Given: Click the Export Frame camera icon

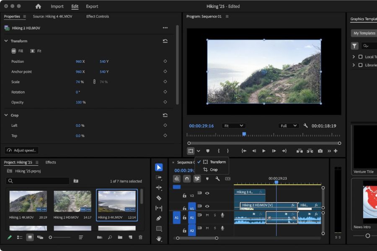Looking at the screenshot, I should (320, 151).
